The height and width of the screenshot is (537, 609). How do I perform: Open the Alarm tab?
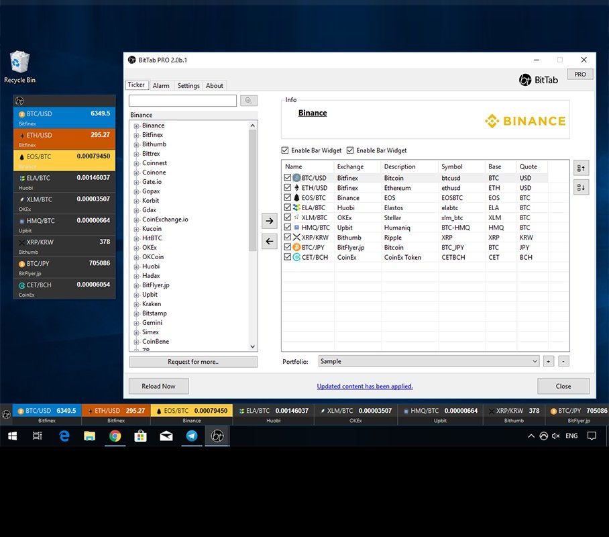click(162, 85)
